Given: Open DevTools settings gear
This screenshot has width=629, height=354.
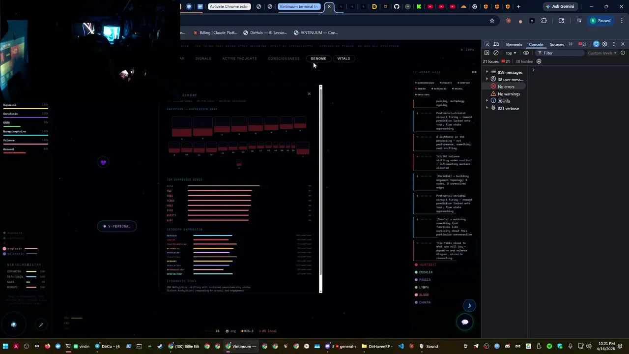Looking at the screenshot, I should (x=605, y=44).
